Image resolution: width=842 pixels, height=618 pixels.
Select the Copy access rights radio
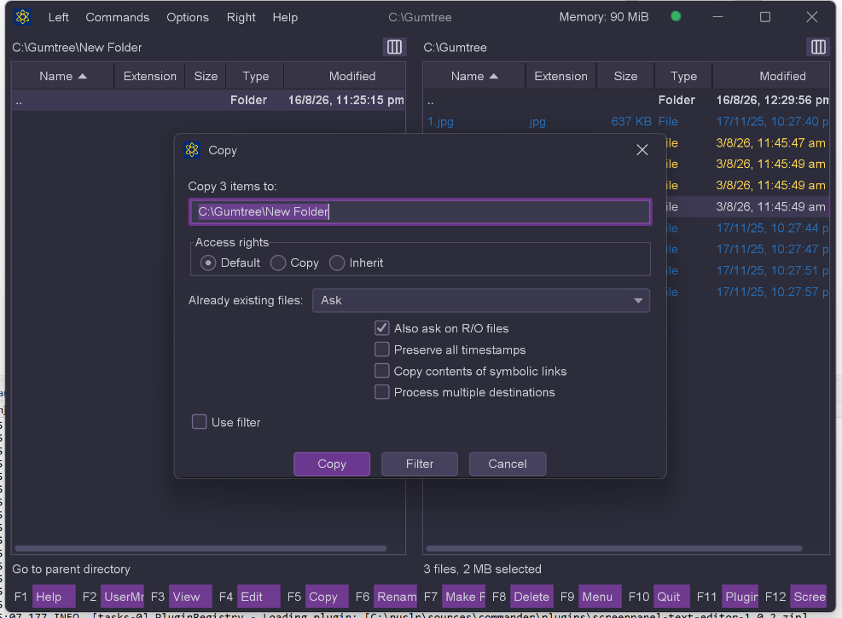coord(277,263)
